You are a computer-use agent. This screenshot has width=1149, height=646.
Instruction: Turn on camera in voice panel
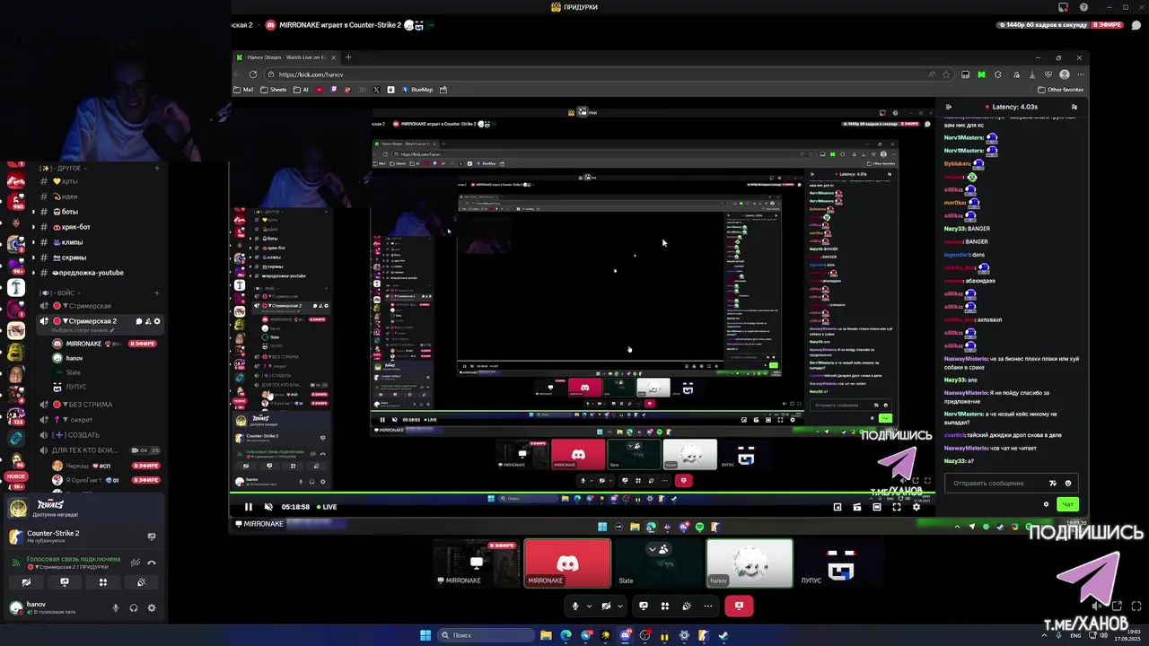point(26,582)
